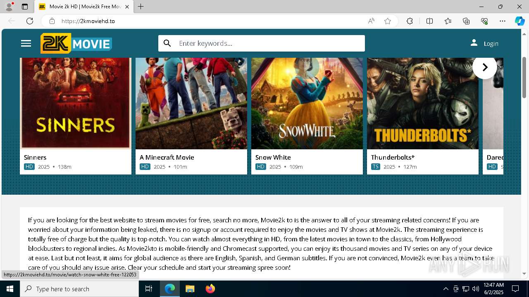
Task: Open the Sinners movie poster
Action: click(76, 103)
